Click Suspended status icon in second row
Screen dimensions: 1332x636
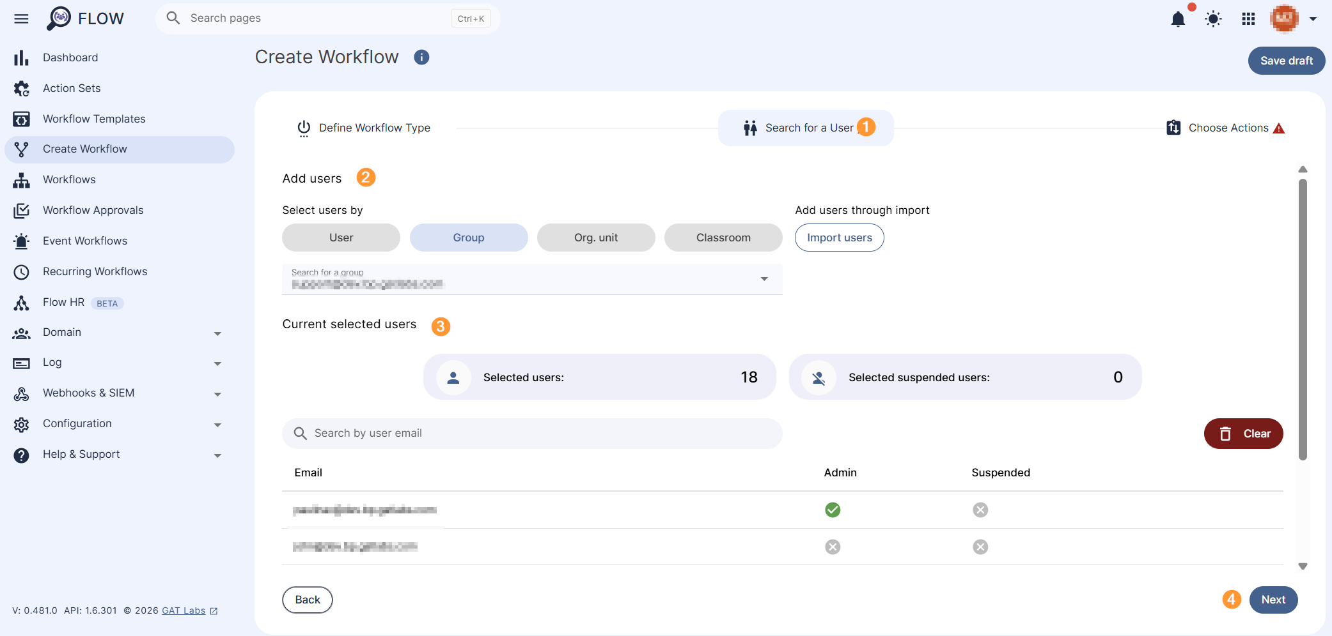[980, 547]
